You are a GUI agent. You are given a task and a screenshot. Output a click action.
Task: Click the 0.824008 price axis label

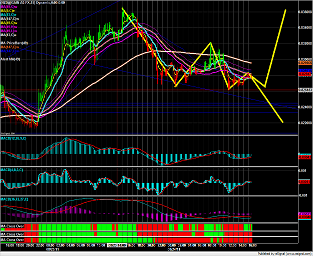(305, 107)
